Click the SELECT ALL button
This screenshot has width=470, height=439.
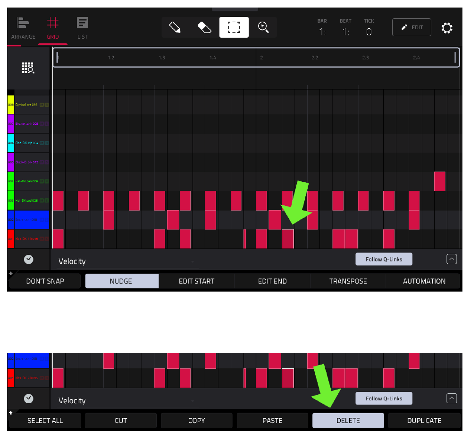coord(45,421)
